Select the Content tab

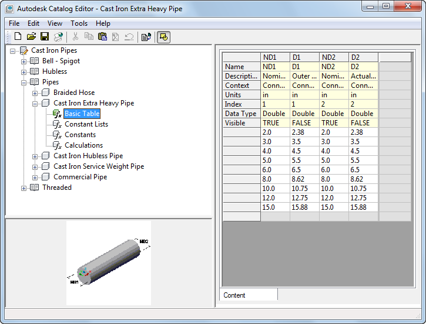pos(249,295)
